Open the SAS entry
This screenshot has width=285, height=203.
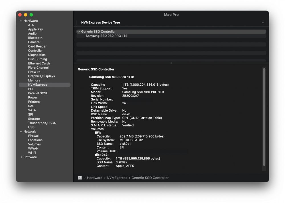[31, 106]
